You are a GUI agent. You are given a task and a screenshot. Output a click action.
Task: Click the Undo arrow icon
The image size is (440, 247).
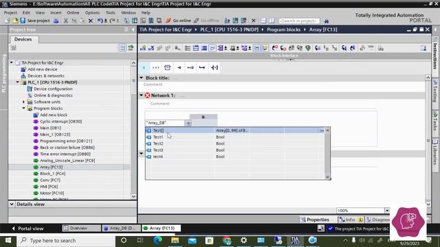(x=100, y=21)
